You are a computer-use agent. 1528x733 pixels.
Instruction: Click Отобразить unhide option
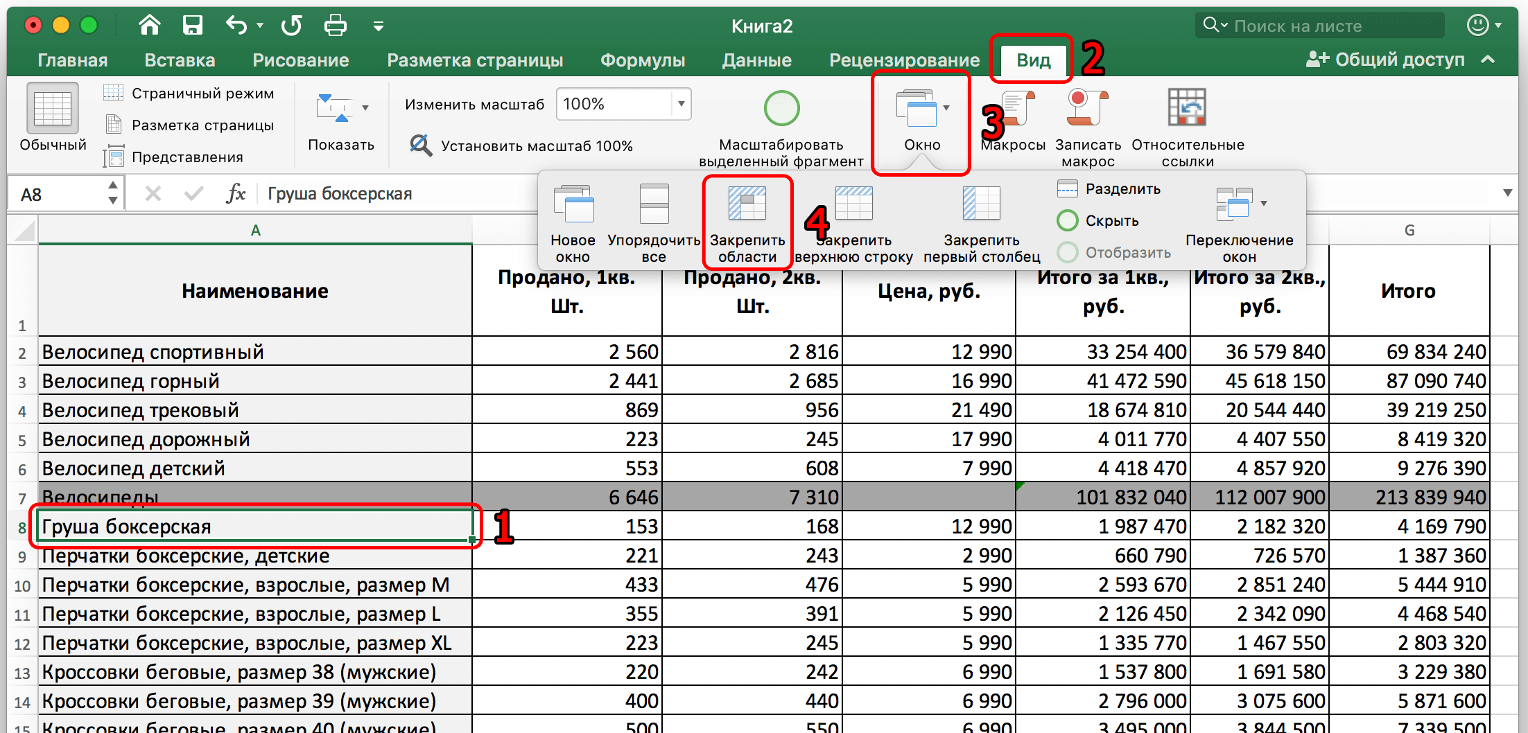click(x=1114, y=252)
